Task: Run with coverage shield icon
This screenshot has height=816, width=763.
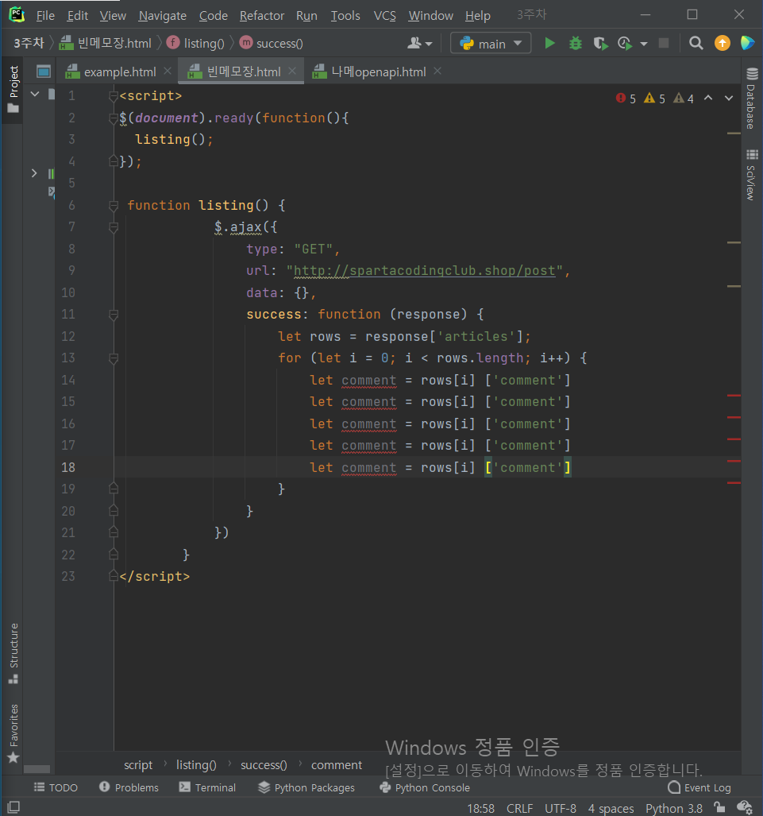Action: click(x=600, y=43)
